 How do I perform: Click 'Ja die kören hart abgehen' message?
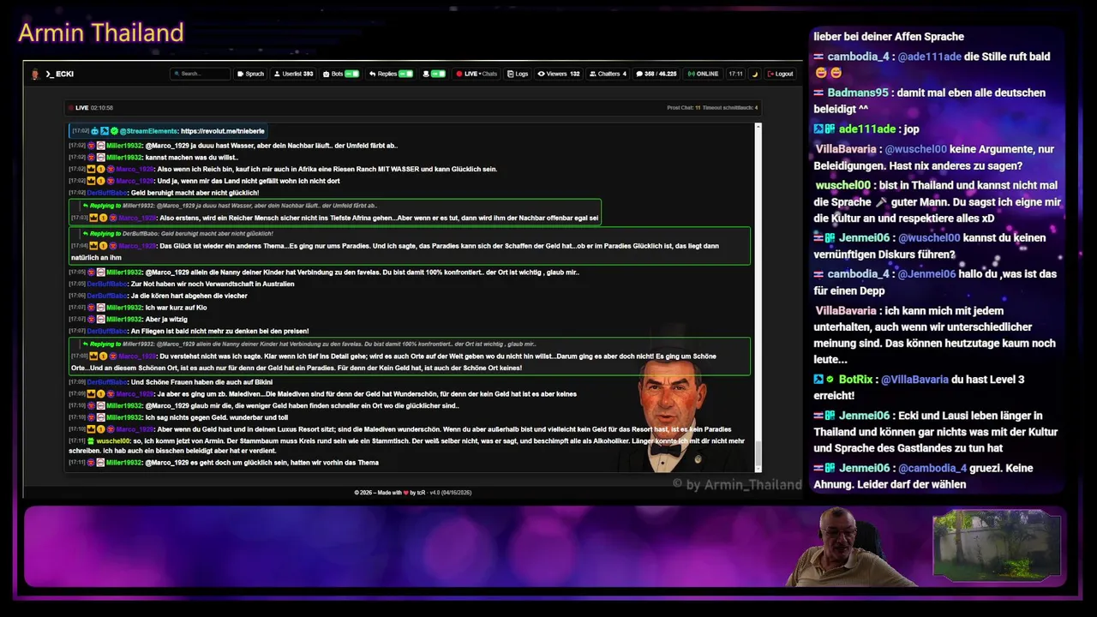pyautogui.click(x=189, y=296)
